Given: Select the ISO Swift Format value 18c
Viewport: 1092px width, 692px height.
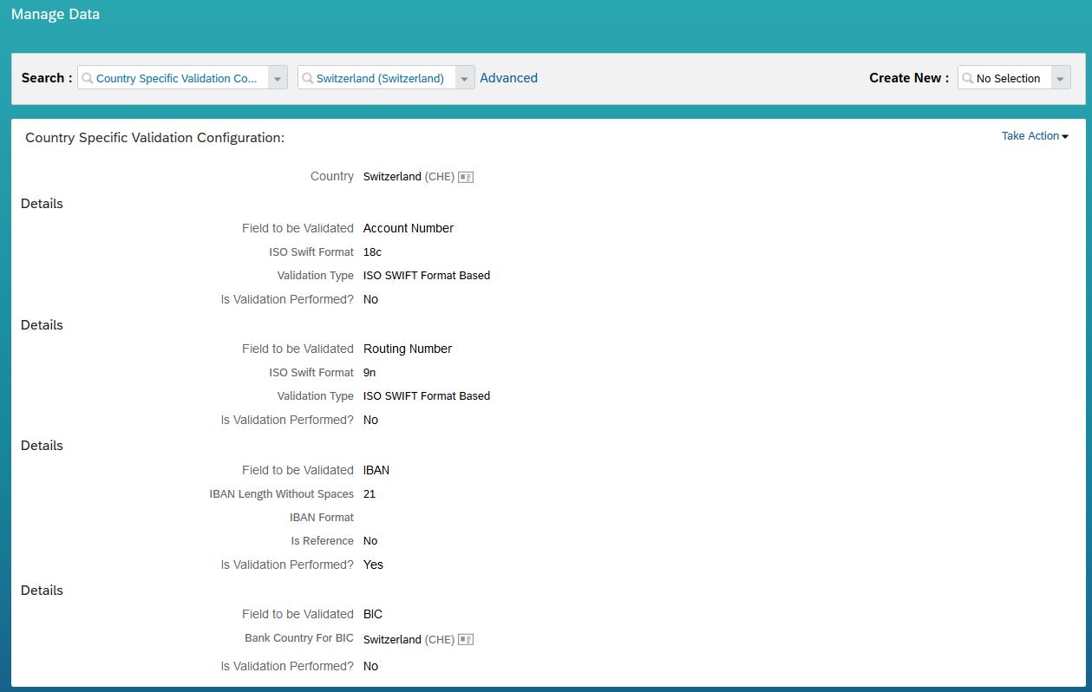Looking at the screenshot, I should [x=372, y=252].
